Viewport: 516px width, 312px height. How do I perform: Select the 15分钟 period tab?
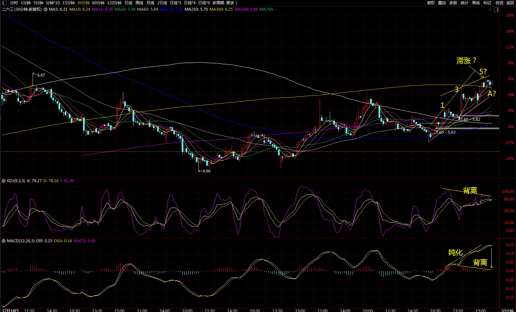coord(69,3)
